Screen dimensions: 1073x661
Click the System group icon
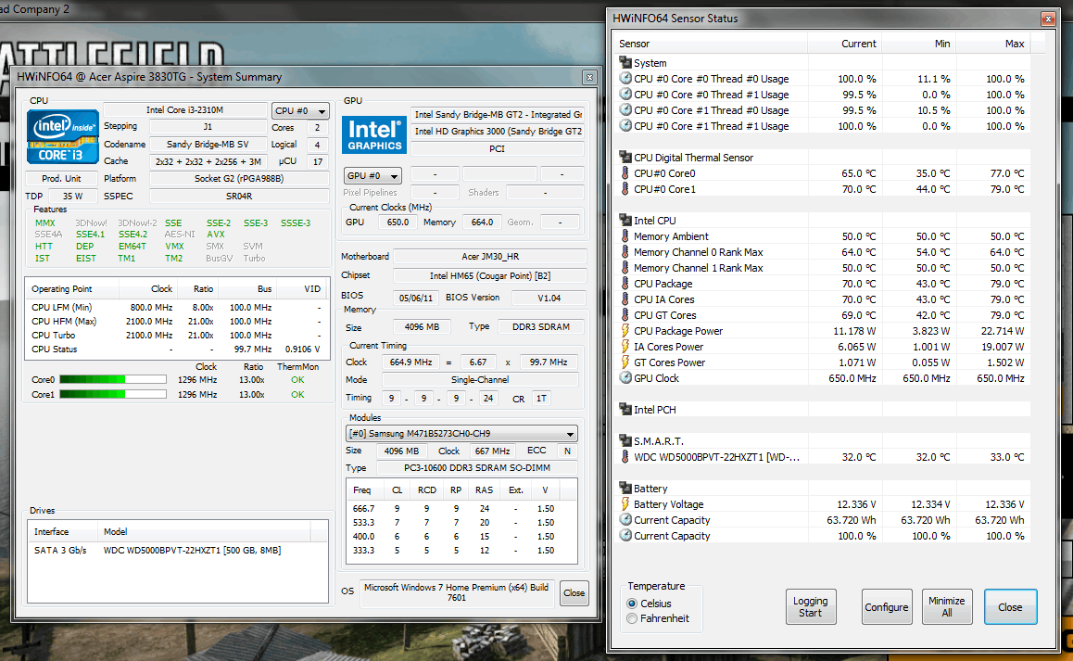click(x=625, y=63)
